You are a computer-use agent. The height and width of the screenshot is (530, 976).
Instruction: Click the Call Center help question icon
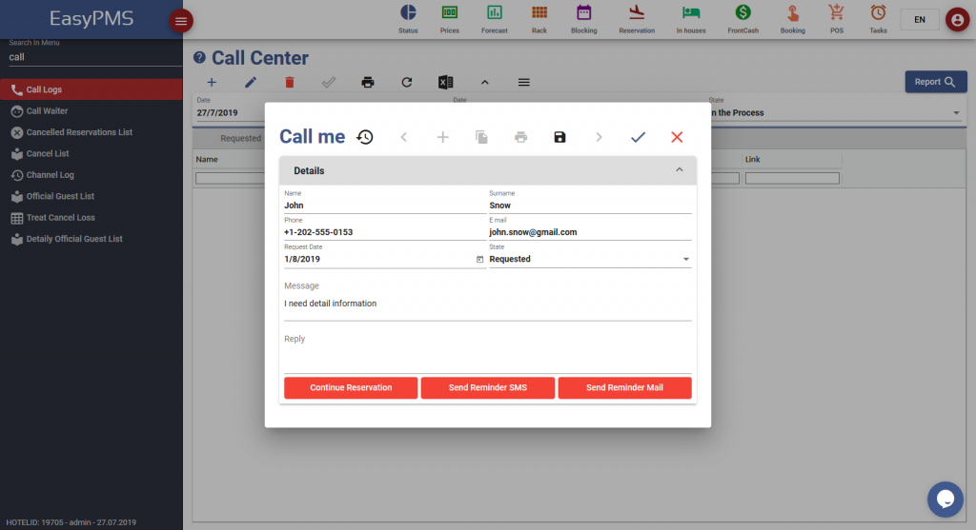coord(199,58)
